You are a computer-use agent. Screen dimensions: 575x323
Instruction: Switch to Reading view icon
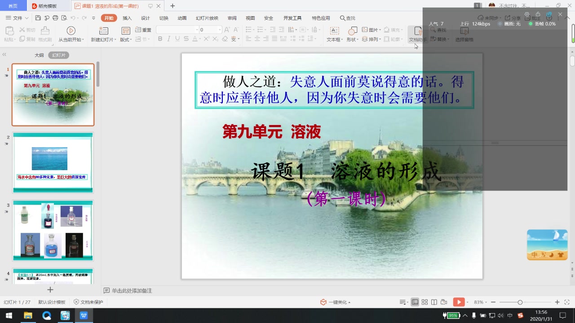click(434, 302)
